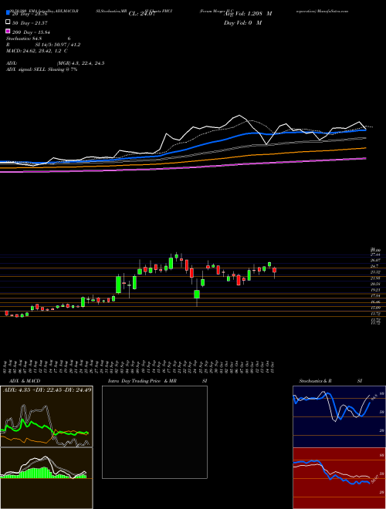
Task: Open the red RSI chart panel
Action: 339,478
